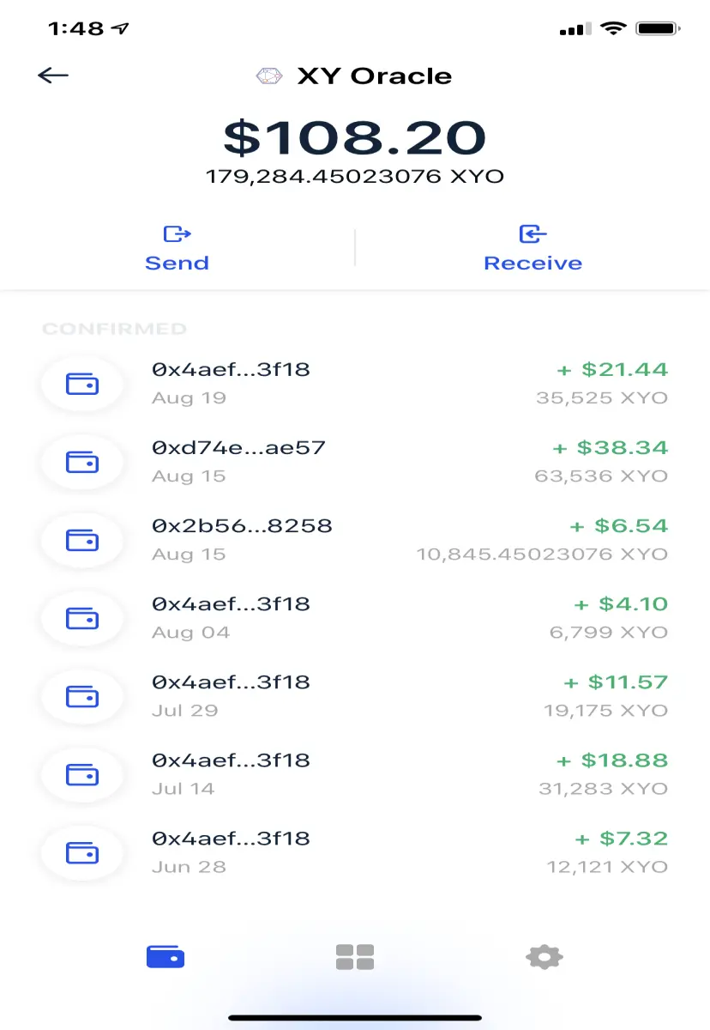Tap the Send label
Screen dimensions: 710x1030
[177, 264]
